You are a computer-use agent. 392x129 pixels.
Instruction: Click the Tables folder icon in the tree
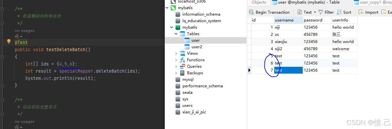pos(182,34)
